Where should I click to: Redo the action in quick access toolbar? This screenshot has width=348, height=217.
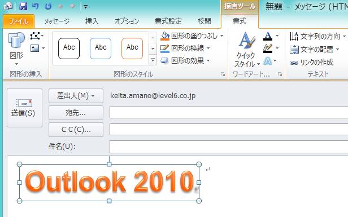pos(47,6)
